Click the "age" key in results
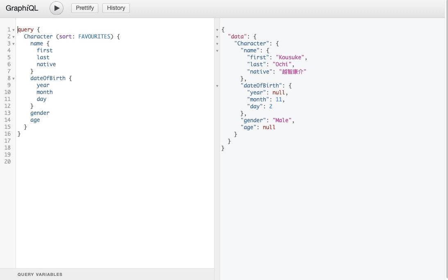448x280 pixels. pyautogui.click(x=248, y=127)
